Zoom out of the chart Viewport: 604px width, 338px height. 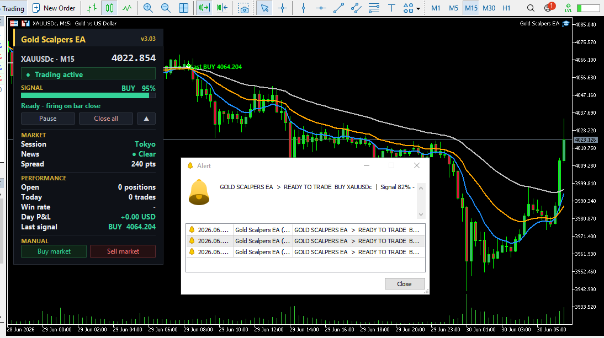[x=166, y=8]
